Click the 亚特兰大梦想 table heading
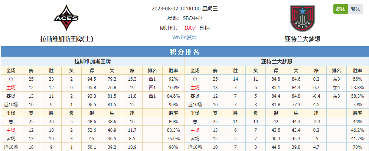 277,62
